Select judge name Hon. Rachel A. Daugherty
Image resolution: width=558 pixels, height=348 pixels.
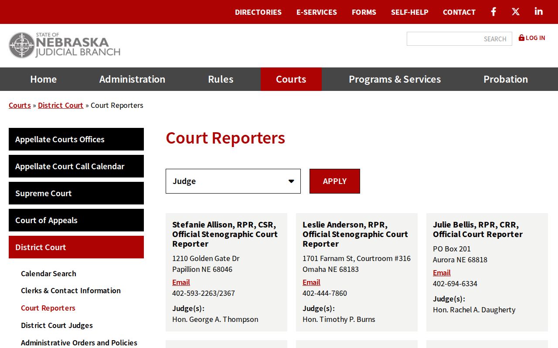(x=474, y=310)
